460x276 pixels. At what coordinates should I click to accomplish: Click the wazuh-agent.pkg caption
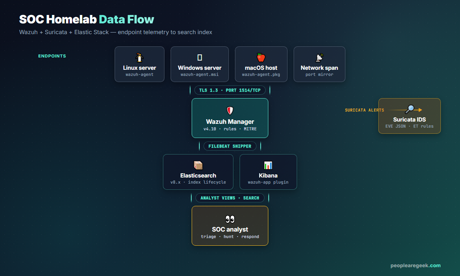261,74
